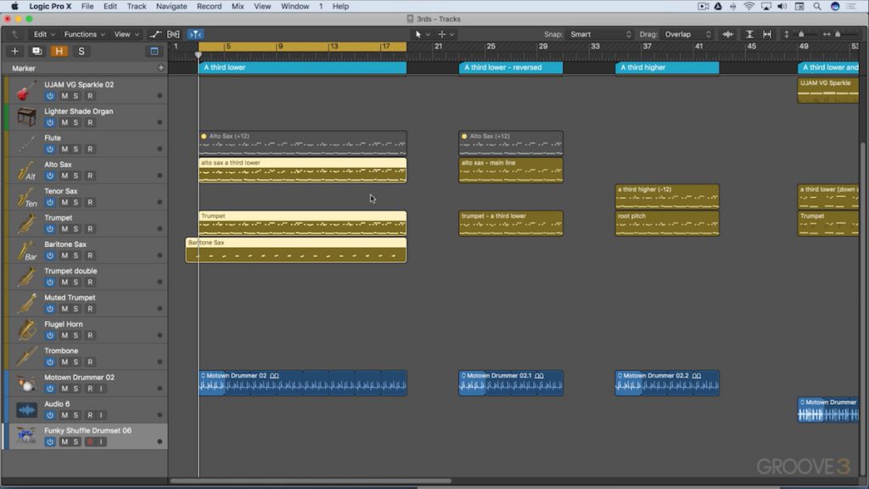Select the Baritone Sax region
869x489 pixels.
point(296,250)
